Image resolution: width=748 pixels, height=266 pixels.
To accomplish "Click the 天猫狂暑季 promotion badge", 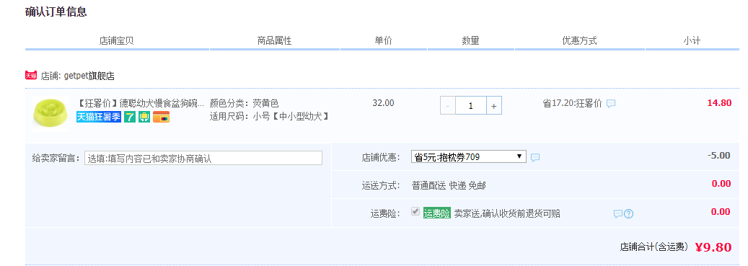I will (x=99, y=117).
